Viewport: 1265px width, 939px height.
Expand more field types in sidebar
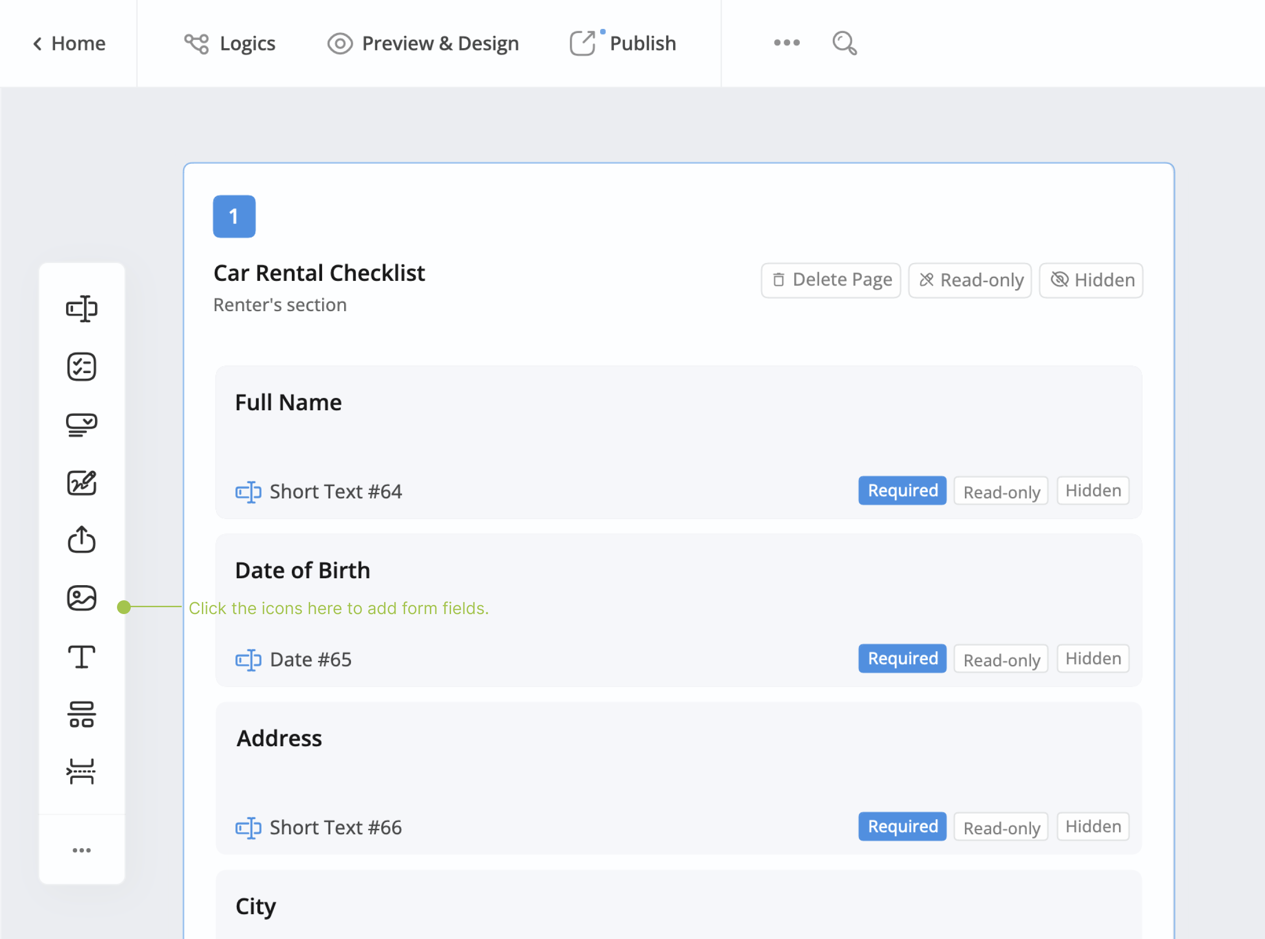point(81,850)
